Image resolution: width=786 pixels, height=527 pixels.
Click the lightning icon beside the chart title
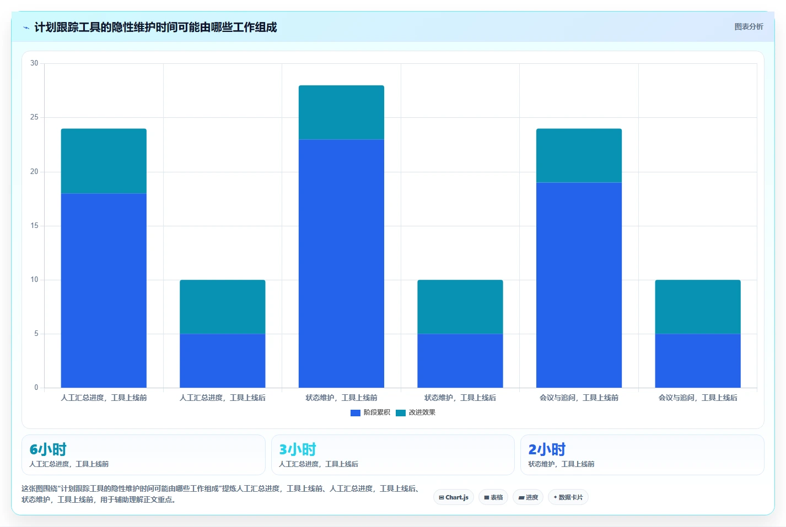pos(26,28)
